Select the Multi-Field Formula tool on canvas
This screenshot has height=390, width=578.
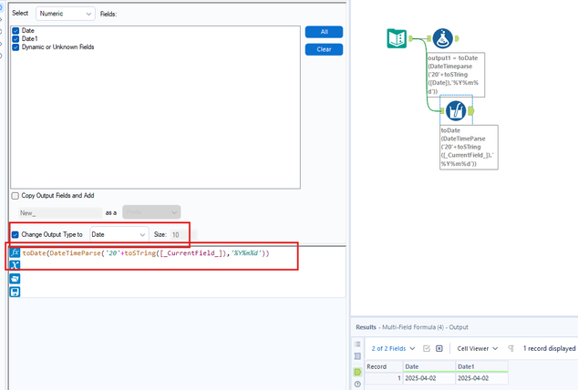456,110
